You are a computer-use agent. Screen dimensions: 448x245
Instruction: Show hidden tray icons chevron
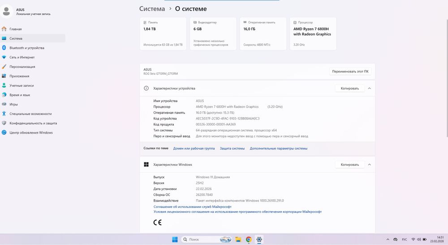(388, 240)
